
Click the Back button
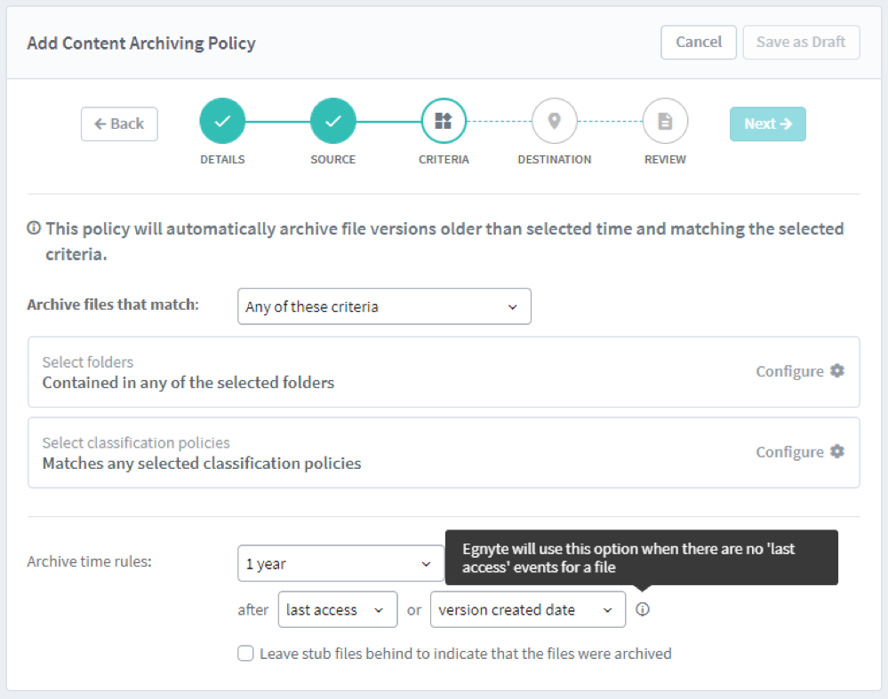pyautogui.click(x=119, y=123)
